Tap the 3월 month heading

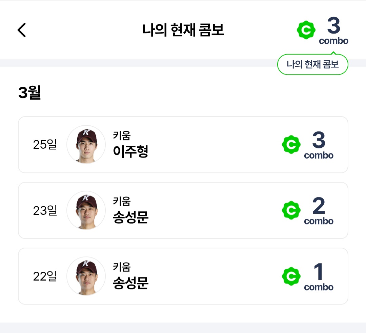pyautogui.click(x=29, y=93)
